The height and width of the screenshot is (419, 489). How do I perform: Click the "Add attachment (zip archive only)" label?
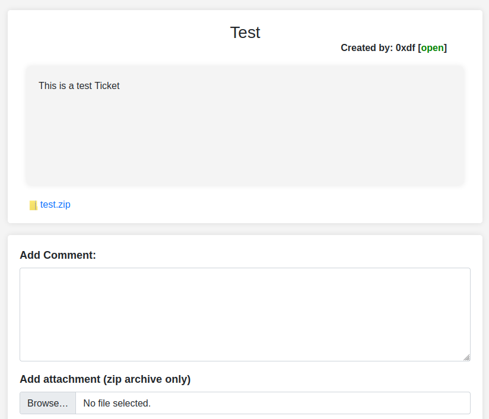(105, 379)
